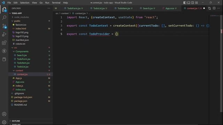Screen dimensions: 223x125
Task: Open the Help menu
Action: coord(66,3)
